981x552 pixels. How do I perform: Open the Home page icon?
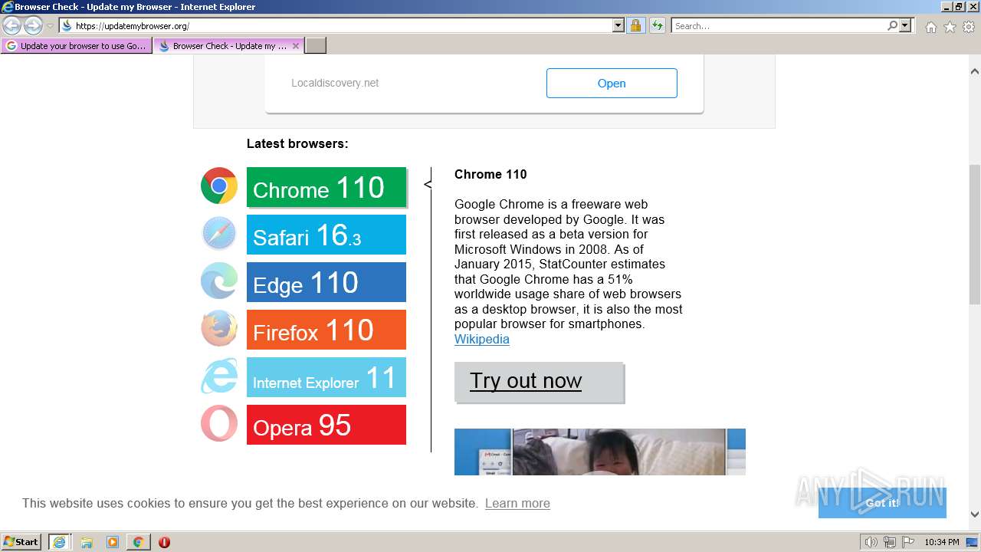point(930,27)
